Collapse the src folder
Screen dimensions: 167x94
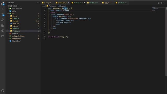(x=13, y=14)
